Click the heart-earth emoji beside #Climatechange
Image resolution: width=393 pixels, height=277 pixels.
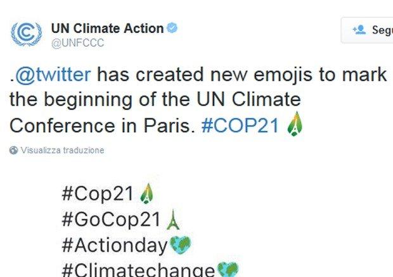coord(226,270)
